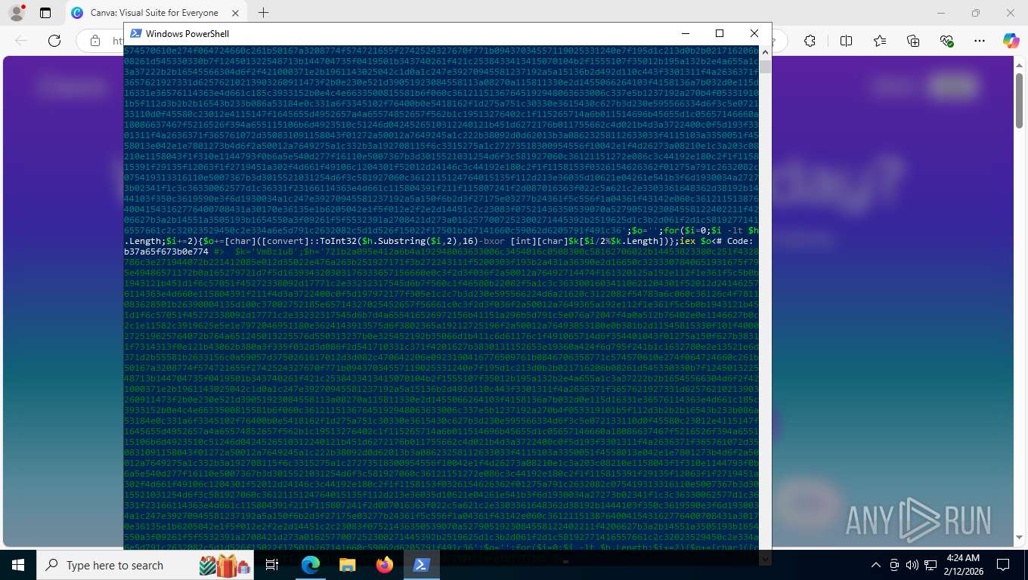Viewport: 1028px width, 580px height.
Task: View site information lock icon
Action: 94,41
